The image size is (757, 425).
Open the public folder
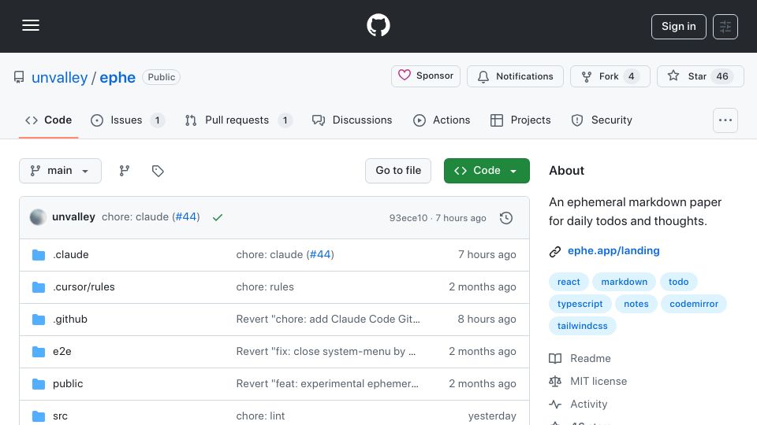tap(68, 383)
